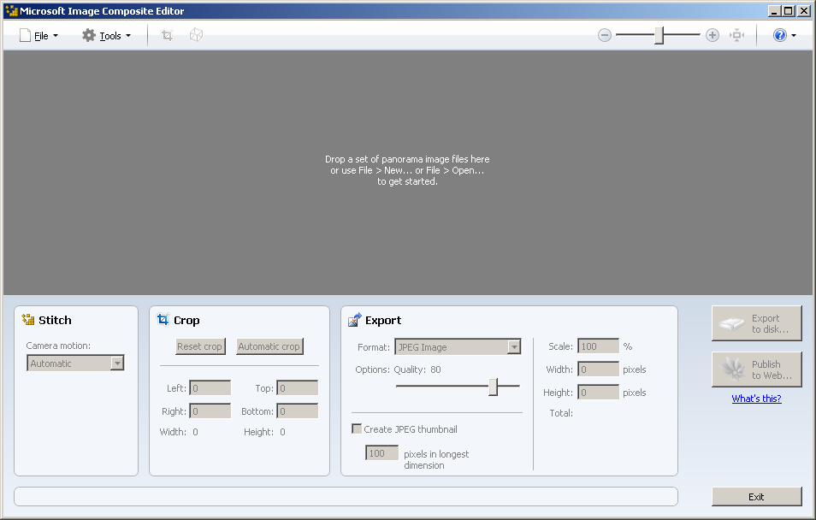Image resolution: width=816 pixels, height=520 pixels.
Task: Click the 3D cube orientation toolbar icon
Action: click(196, 35)
